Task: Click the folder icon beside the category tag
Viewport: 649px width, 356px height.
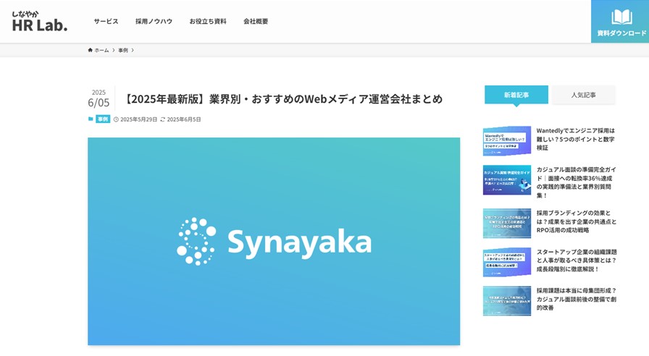Action: point(91,119)
